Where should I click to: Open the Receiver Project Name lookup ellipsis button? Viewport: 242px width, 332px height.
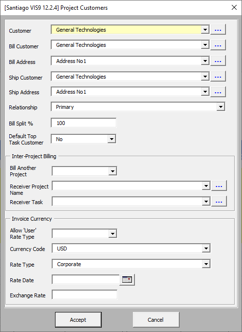(x=219, y=186)
